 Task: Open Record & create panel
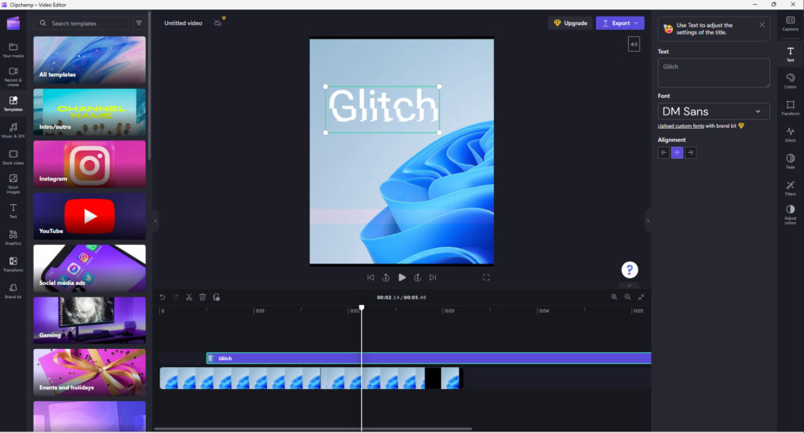(x=13, y=76)
